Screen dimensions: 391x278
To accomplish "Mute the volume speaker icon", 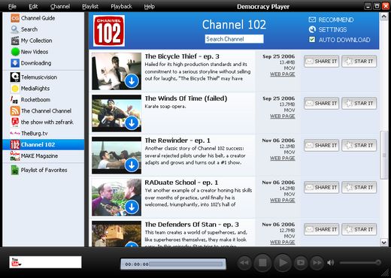I will click(x=331, y=263).
